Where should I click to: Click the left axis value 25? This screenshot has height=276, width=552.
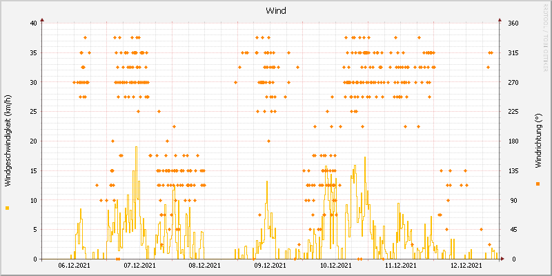pyautogui.click(x=33, y=112)
